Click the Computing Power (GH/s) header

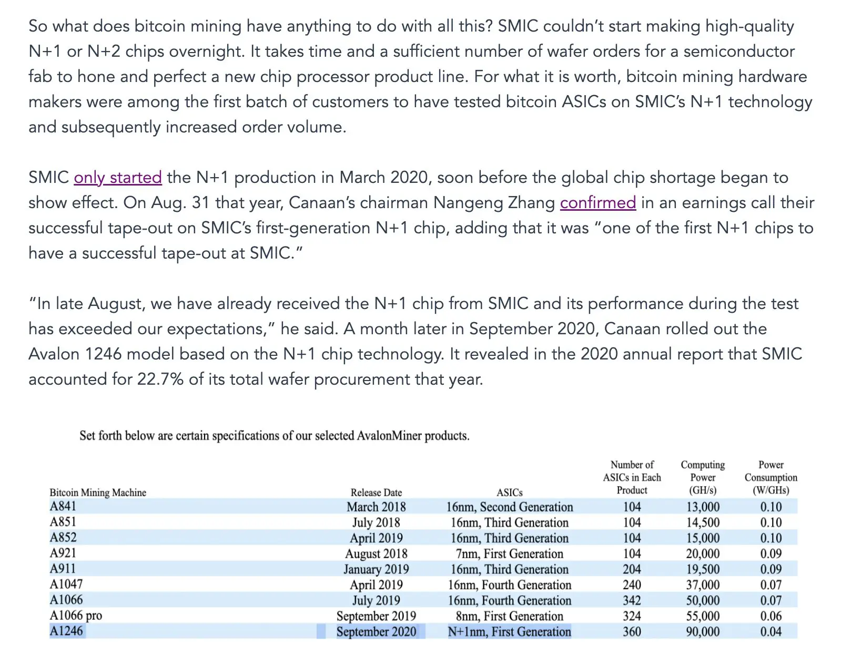point(703,478)
